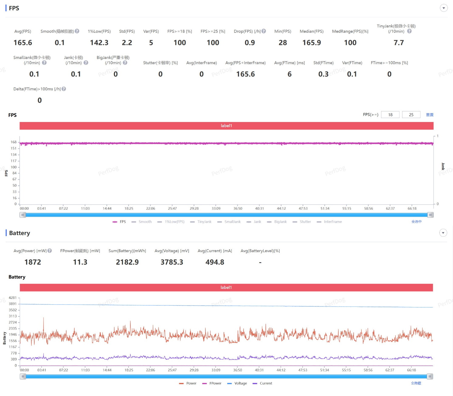Click help icon next to Avg(Power) [mW]

tap(50, 251)
